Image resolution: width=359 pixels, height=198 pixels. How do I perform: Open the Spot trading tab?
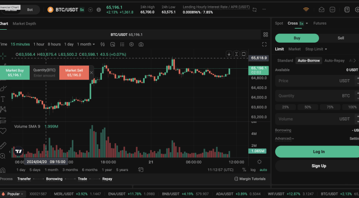point(279,23)
